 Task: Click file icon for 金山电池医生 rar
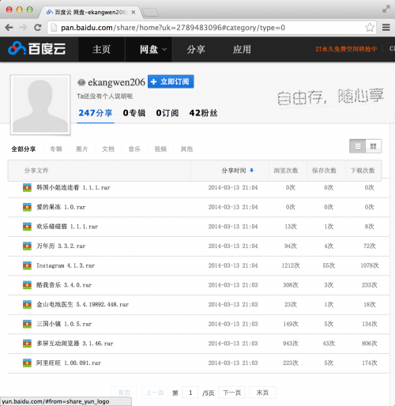pos(27,304)
